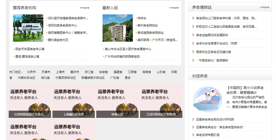This screenshot has width=276, height=140.
Task: Read news 养老金融需加快发展脚步
Action: [x=212, y=35]
